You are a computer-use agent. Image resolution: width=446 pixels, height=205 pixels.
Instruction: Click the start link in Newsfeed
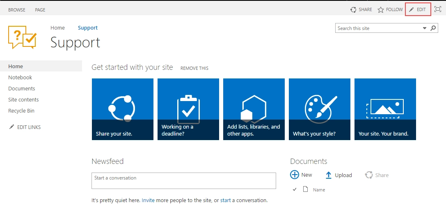226,200
